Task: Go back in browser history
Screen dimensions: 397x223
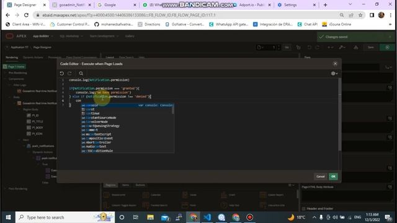Action: pyautogui.click(x=7, y=15)
